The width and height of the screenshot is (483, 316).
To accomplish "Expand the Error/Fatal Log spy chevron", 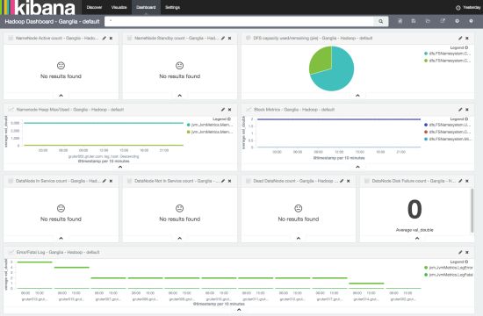I will pos(239,310).
